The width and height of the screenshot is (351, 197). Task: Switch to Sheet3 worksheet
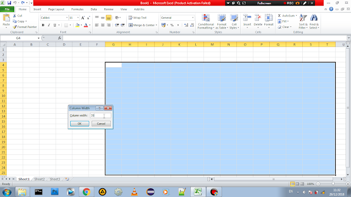click(x=55, y=179)
